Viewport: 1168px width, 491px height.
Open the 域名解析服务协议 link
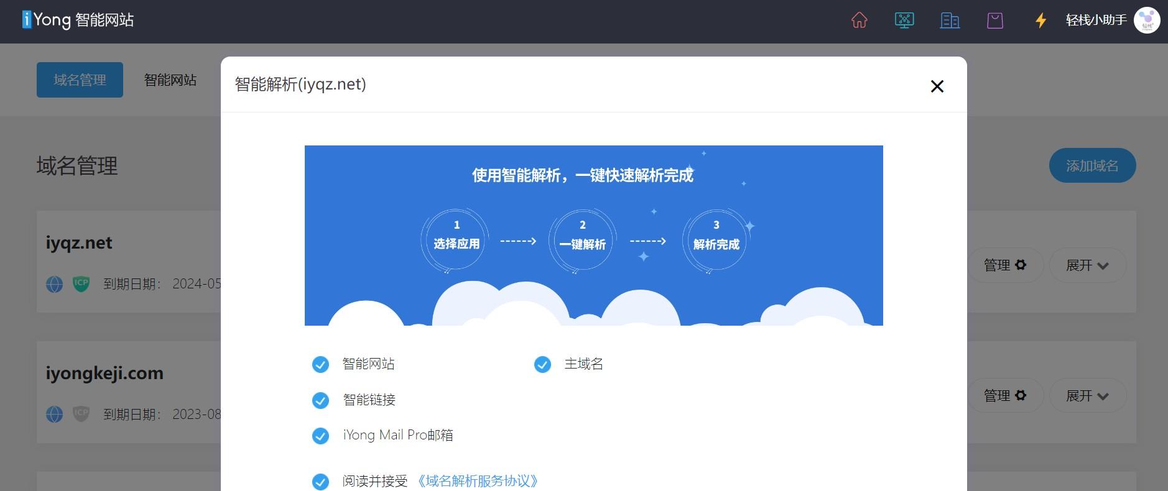(477, 481)
